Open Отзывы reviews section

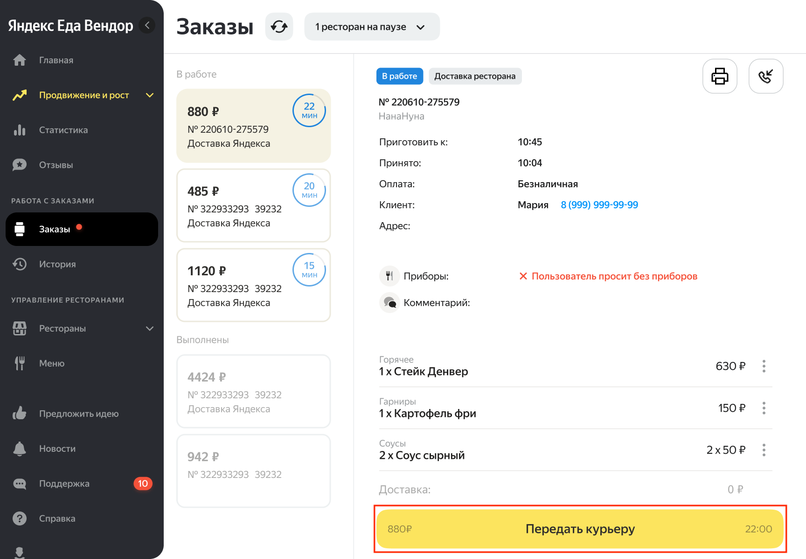coord(56,165)
